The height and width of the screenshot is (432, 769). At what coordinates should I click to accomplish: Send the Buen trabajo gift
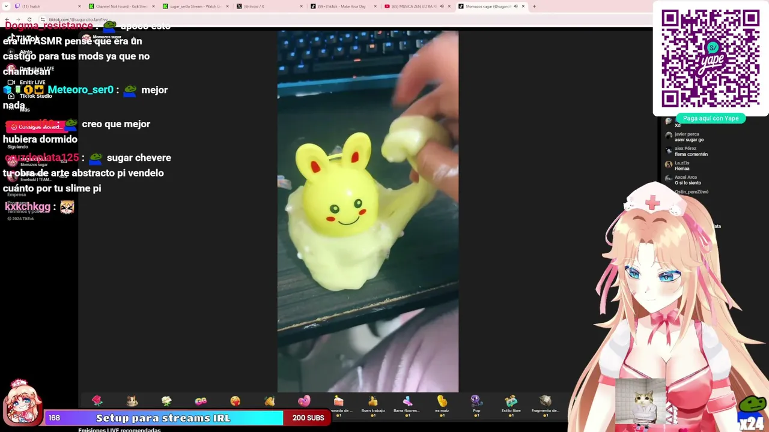(x=373, y=404)
